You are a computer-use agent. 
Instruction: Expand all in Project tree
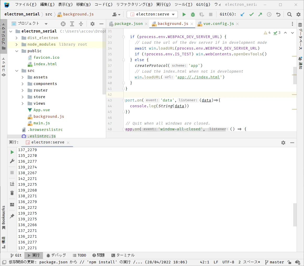coord(72,24)
